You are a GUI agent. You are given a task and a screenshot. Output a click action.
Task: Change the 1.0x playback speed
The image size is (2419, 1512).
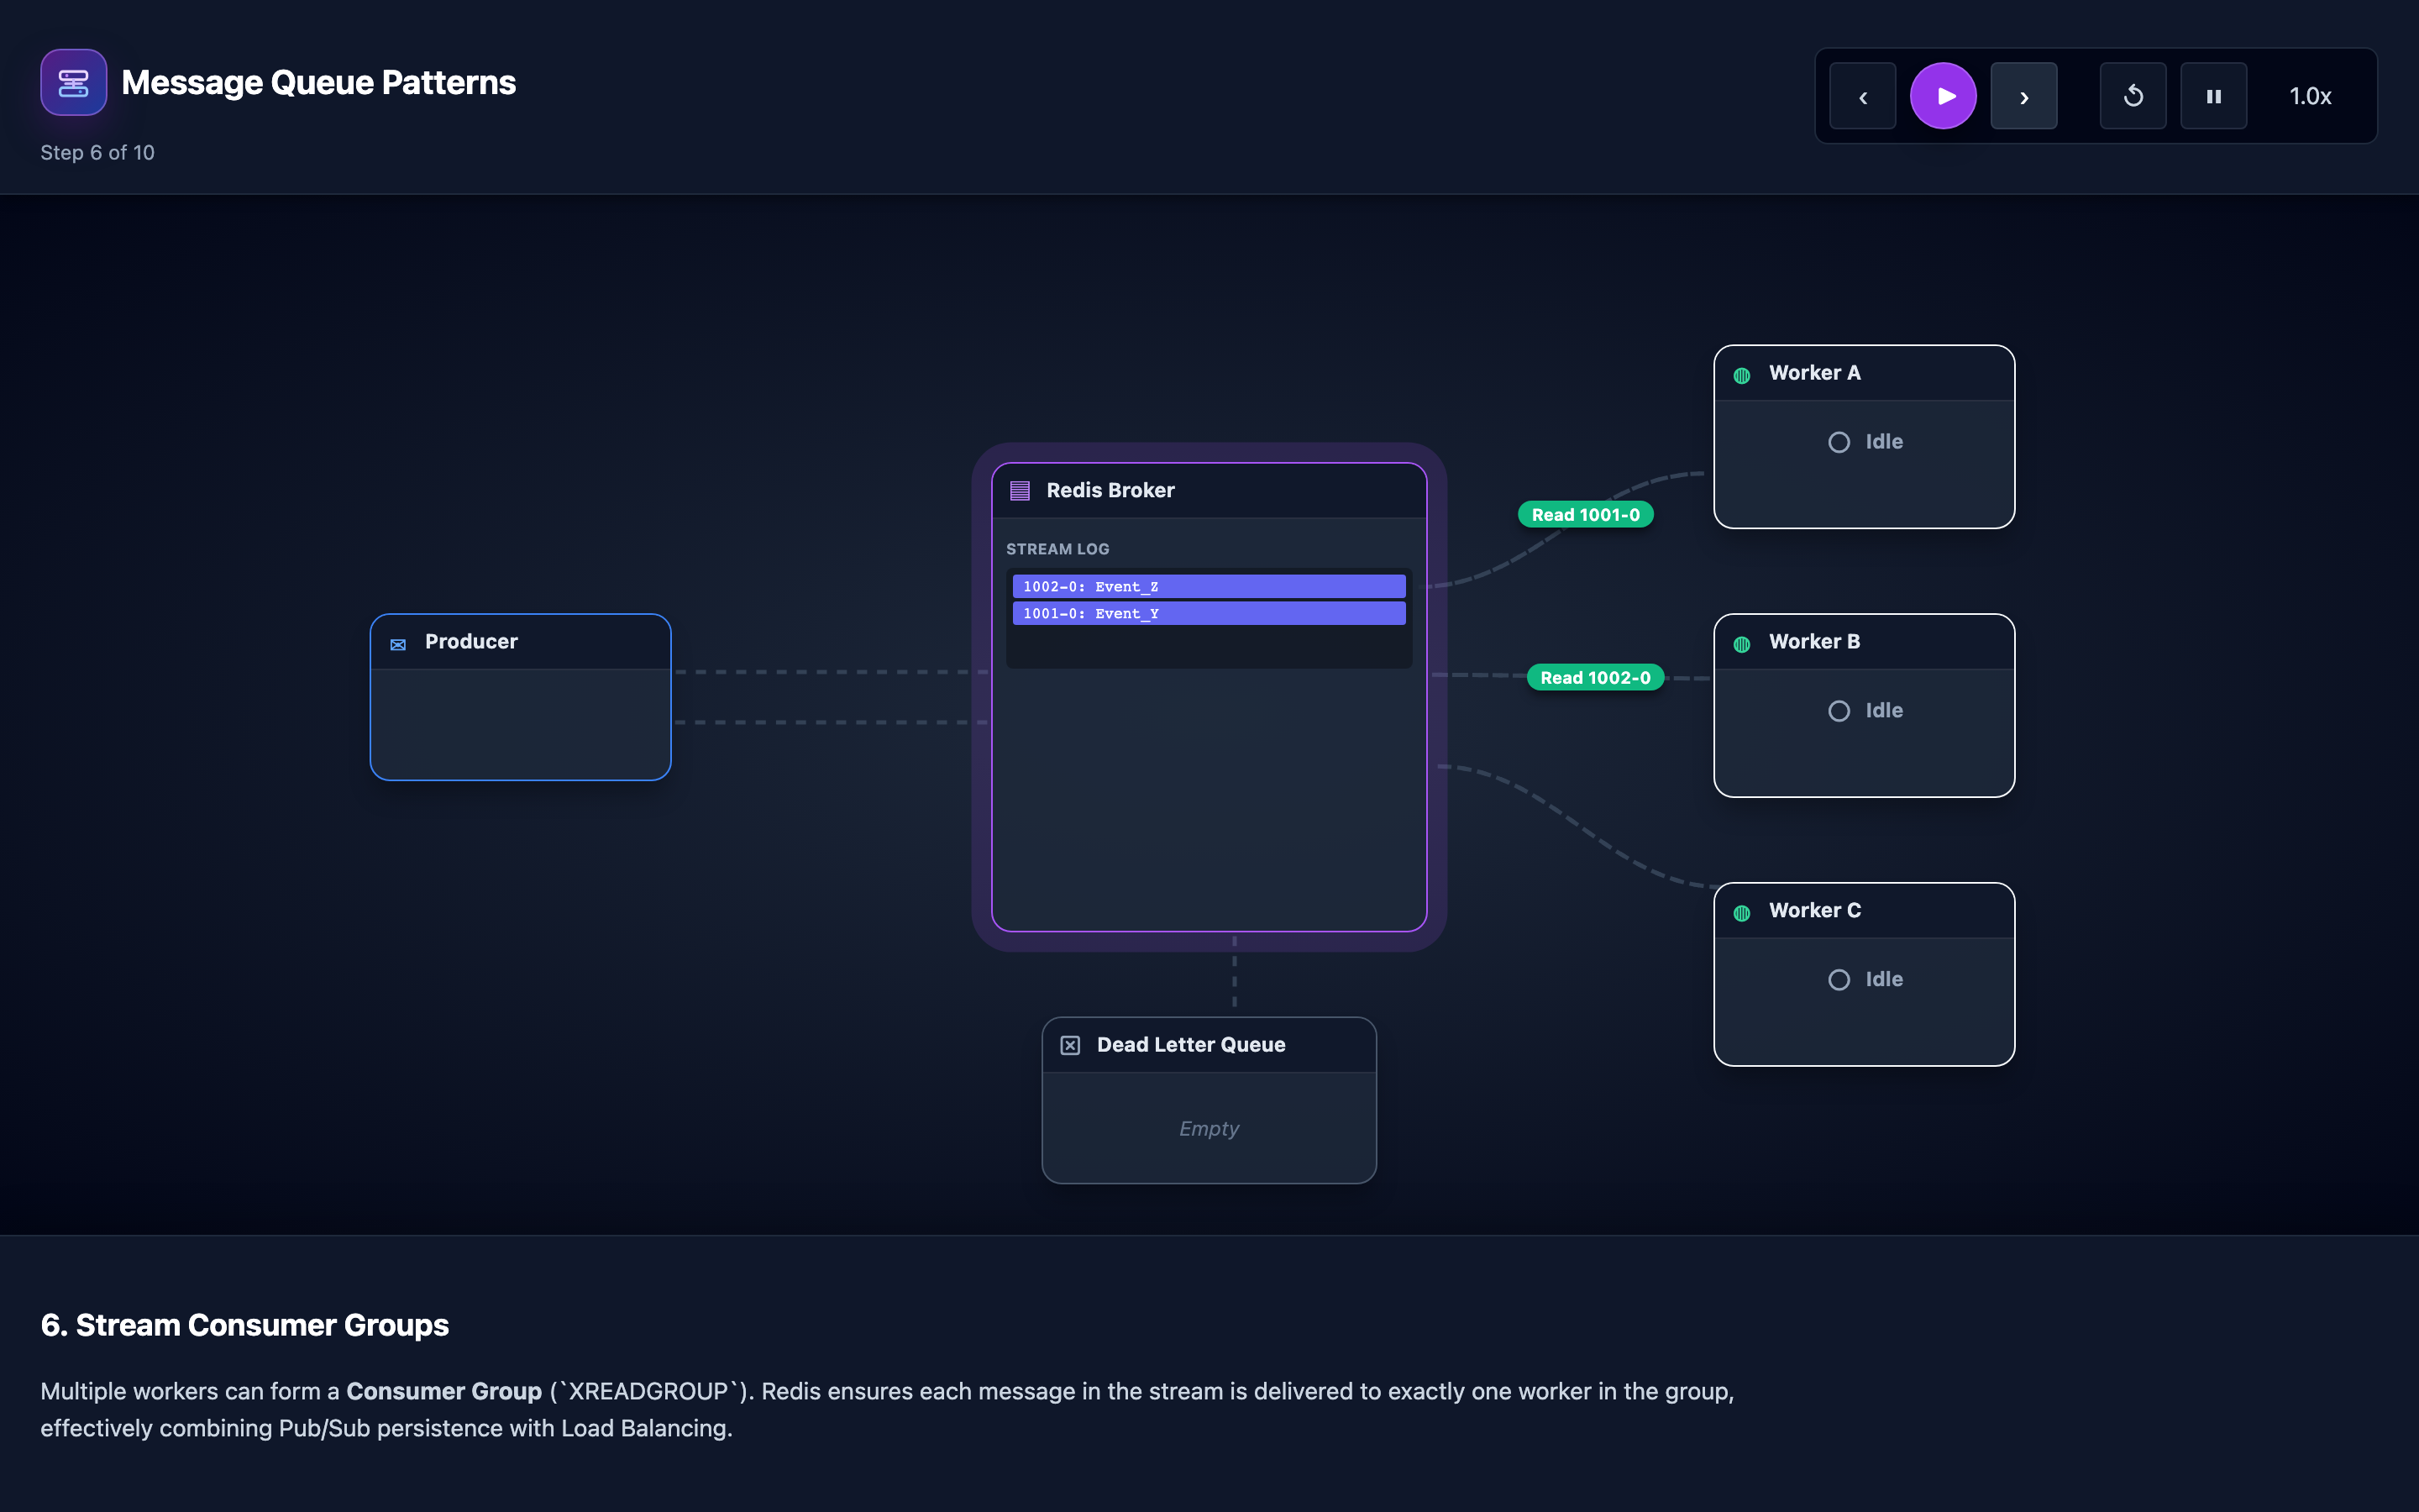2310,96
